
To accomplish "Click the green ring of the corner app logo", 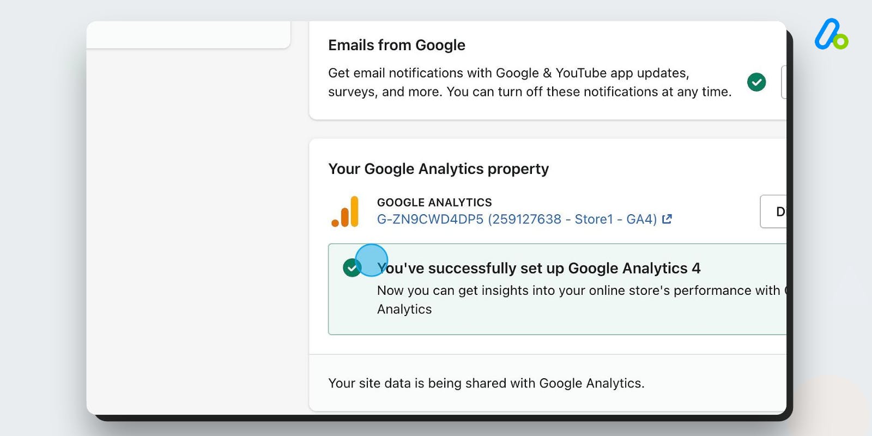I will pos(839,41).
